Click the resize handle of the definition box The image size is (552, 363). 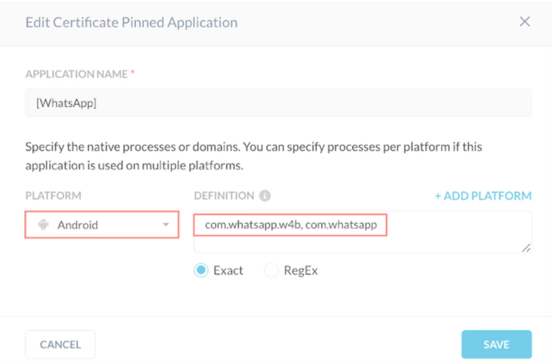(x=526, y=248)
